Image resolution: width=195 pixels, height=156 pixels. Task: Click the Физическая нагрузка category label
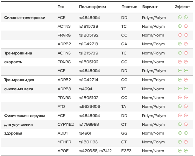click(x=25, y=116)
